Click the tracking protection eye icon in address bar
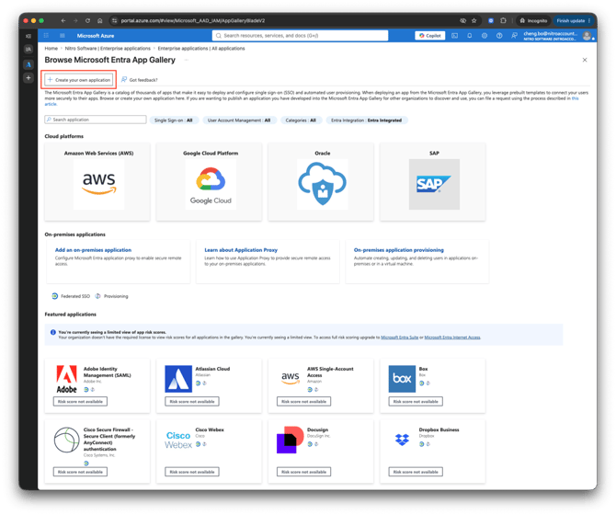The image size is (616, 515). click(x=462, y=21)
